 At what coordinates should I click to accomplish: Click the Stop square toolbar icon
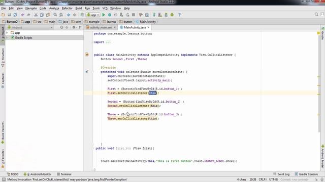point(134,15)
